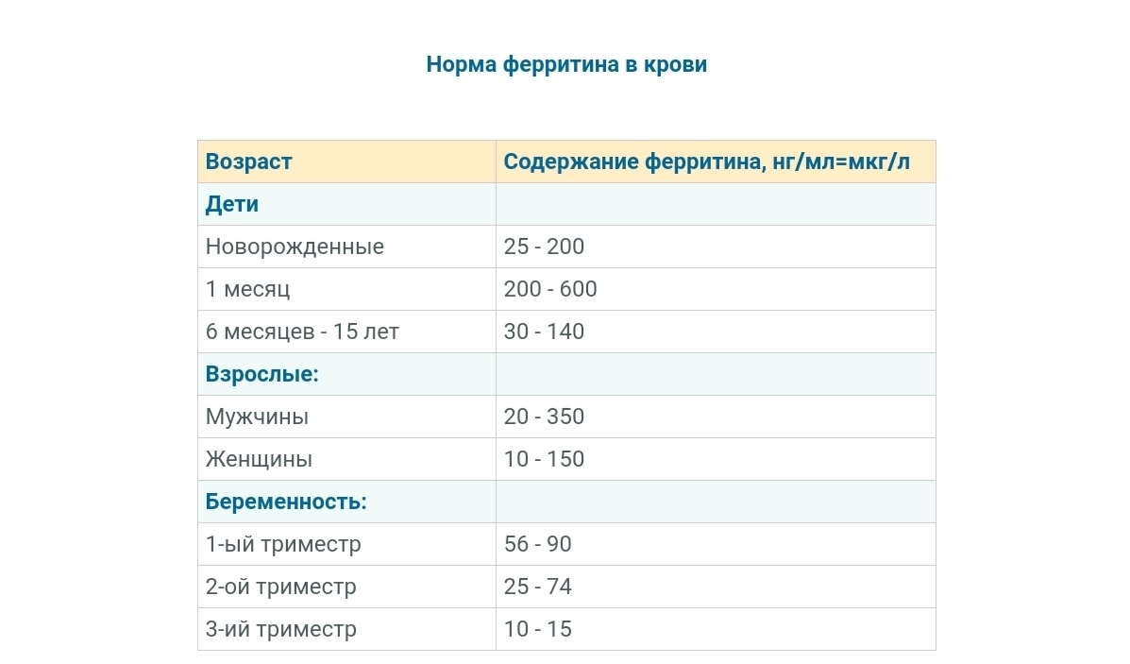Click the 'Взрослые:' section heading
The image size is (1130, 664).
[262, 374]
